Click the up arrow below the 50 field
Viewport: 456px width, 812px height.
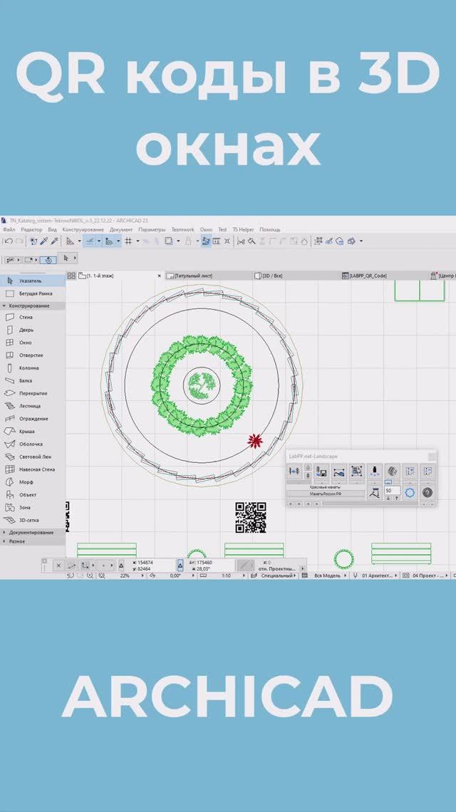396,498
